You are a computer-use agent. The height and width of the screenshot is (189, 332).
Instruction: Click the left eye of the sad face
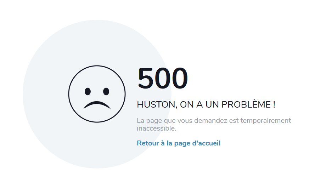(x=88, y=92)
